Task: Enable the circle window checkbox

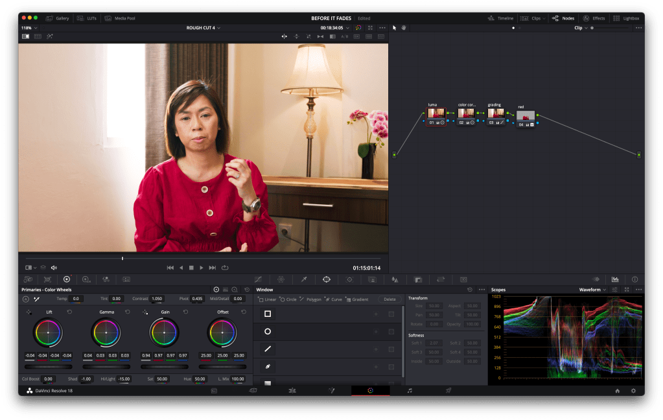Action: coord(391,331)
